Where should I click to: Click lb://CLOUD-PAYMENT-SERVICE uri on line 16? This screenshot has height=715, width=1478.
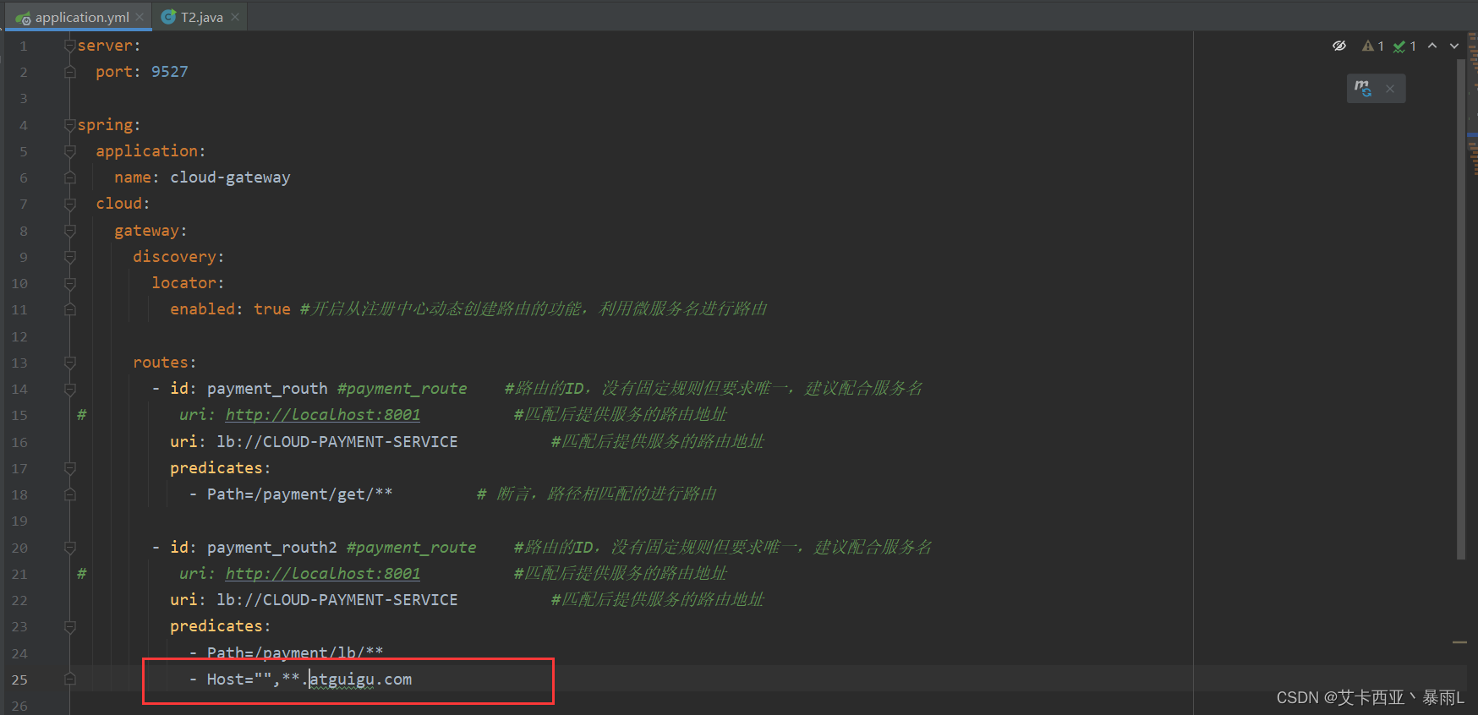point(337,441)
